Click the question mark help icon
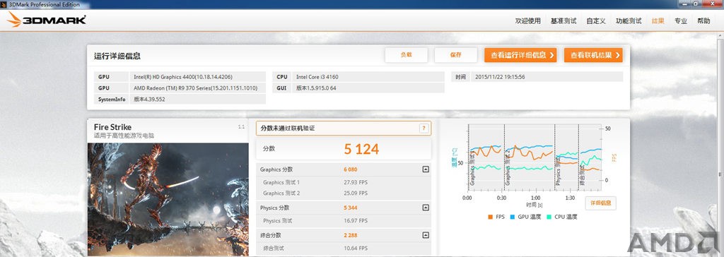 [424, 128]
